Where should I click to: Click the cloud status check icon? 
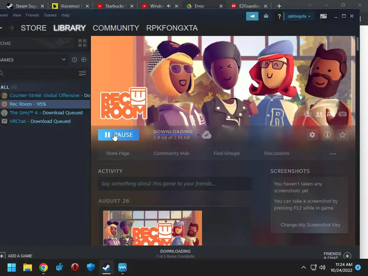(207, 135)
